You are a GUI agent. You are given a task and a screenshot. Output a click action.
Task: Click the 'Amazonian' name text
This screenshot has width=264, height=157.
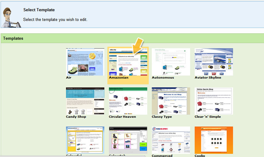(x=118, y=78)
